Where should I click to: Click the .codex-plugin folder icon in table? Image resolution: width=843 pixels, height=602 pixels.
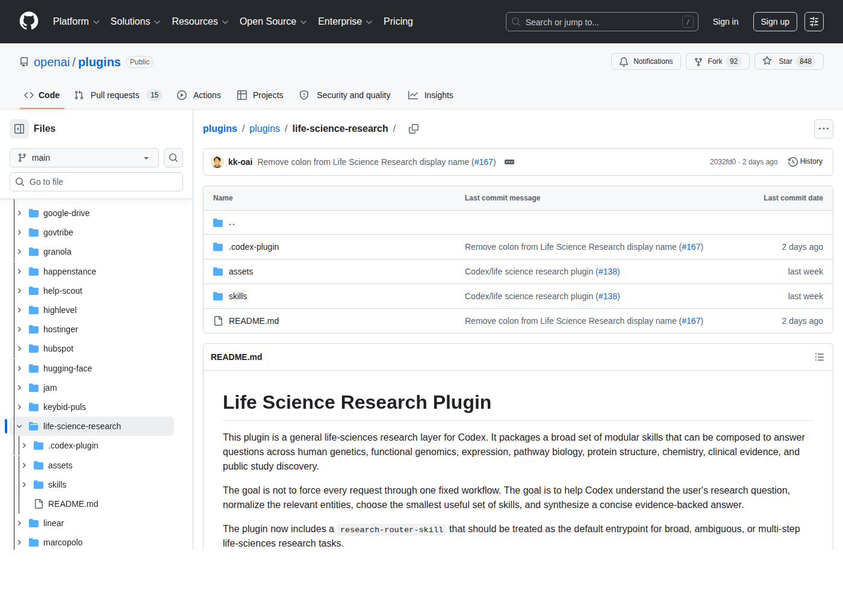pyautogui.click(x=218, y=247)
